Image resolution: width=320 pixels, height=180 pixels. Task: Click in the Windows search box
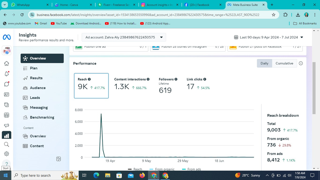click(x=39, y=175)
